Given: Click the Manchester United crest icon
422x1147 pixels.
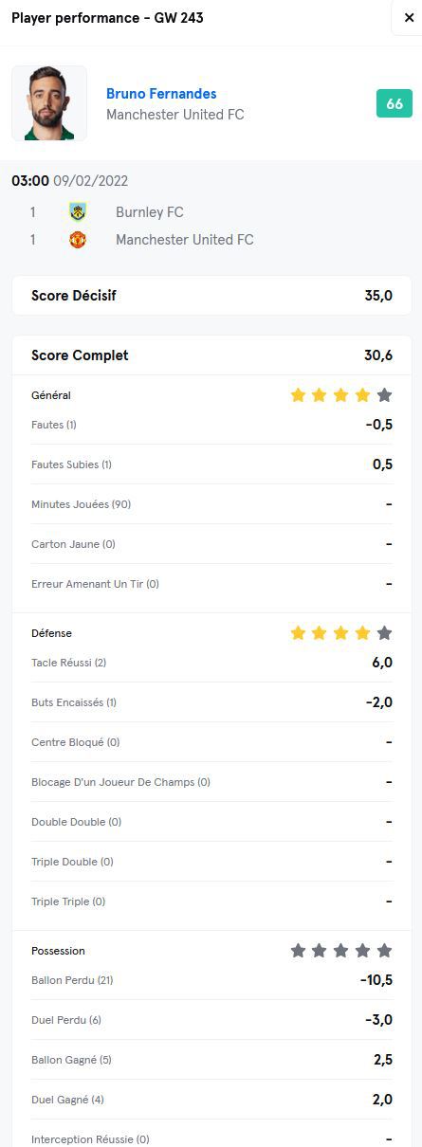Looking at the screenshot, I should (x=78, y=240).
